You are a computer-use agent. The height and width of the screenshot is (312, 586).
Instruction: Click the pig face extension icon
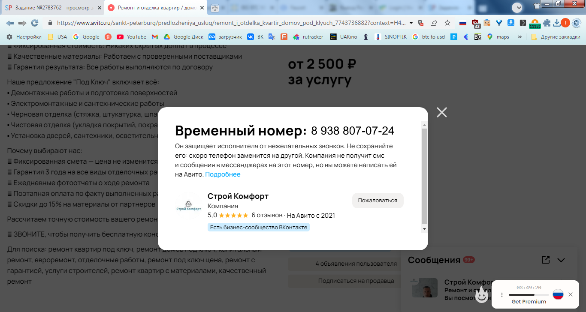tap(487, 23)
